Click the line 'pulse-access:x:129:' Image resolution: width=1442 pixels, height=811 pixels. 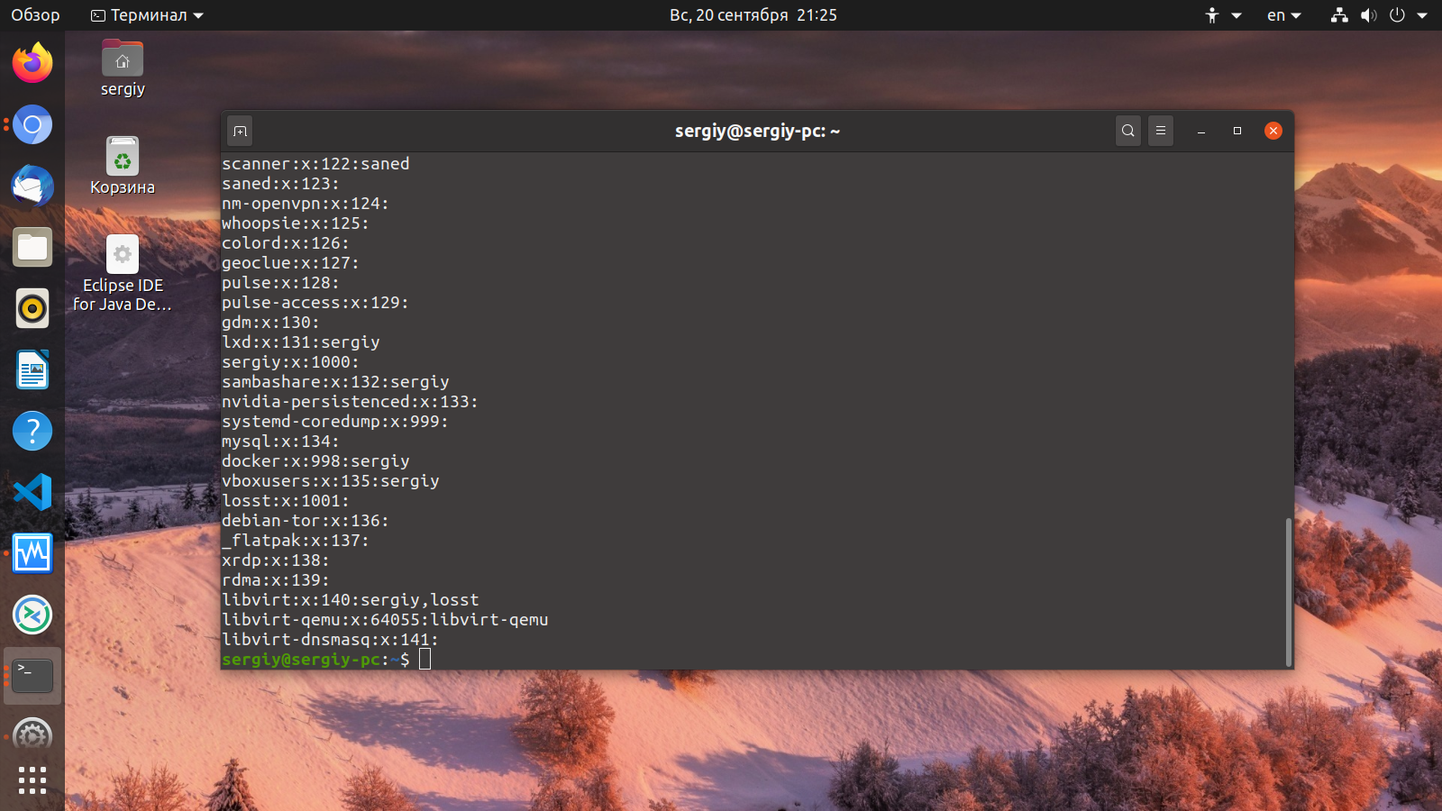(315, 303)
